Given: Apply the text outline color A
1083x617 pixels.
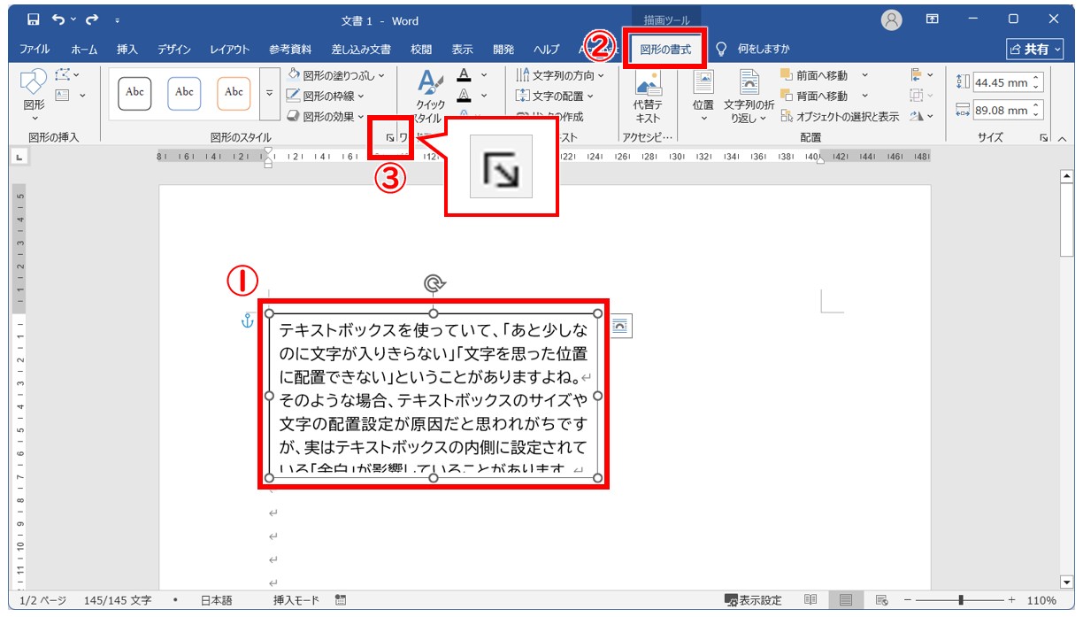Looking at the screenshot, I should click(x=464, y=96).
